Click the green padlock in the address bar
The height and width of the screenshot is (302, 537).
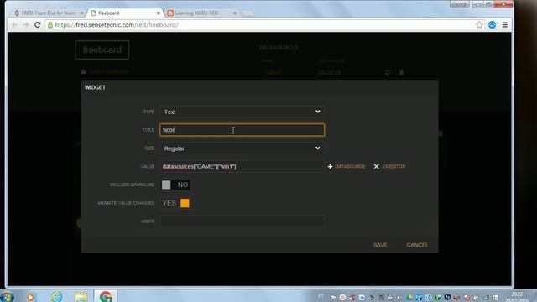[x=50, y=25]
